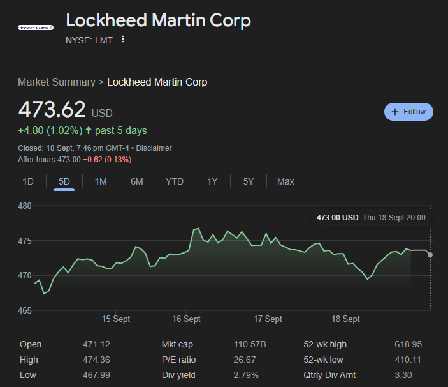The width and height of the screenshot is (448, 387).
Task: Select the YTD chart range
Action: click(175, 181)
